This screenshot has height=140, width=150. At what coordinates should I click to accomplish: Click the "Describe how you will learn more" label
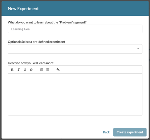point(31,63)
